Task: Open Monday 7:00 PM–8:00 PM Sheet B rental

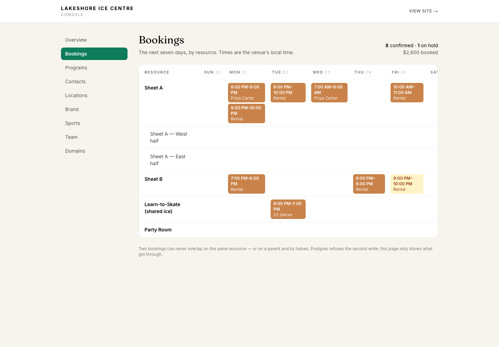Action: tap(246, 184)
